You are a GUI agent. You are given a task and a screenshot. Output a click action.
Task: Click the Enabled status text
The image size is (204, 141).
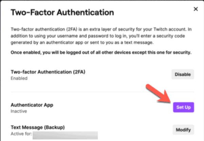coord(19,78)
